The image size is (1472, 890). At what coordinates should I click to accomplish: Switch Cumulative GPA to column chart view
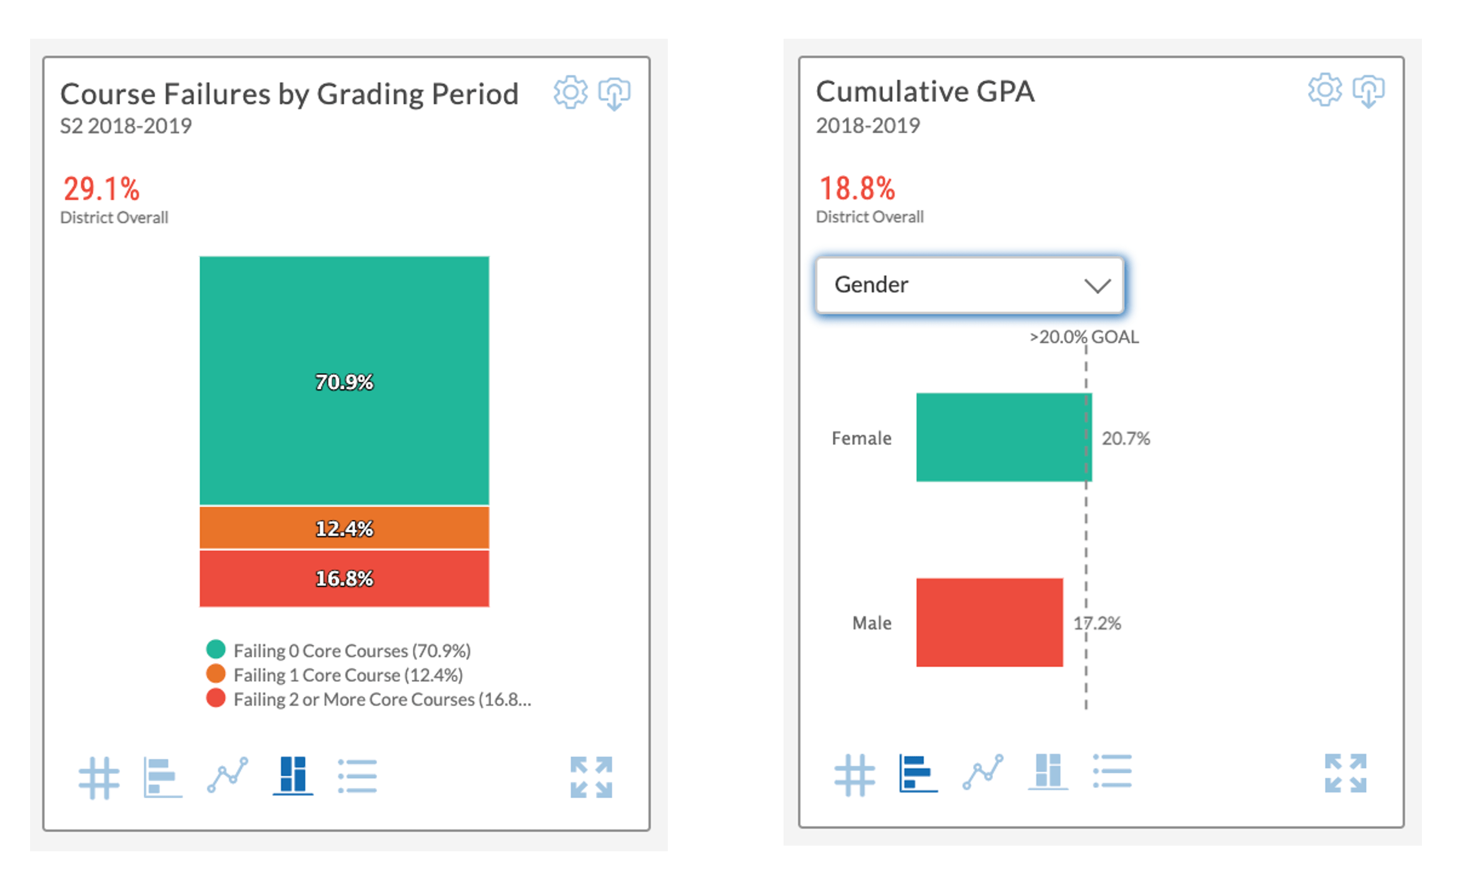(x=1049, y=773)
